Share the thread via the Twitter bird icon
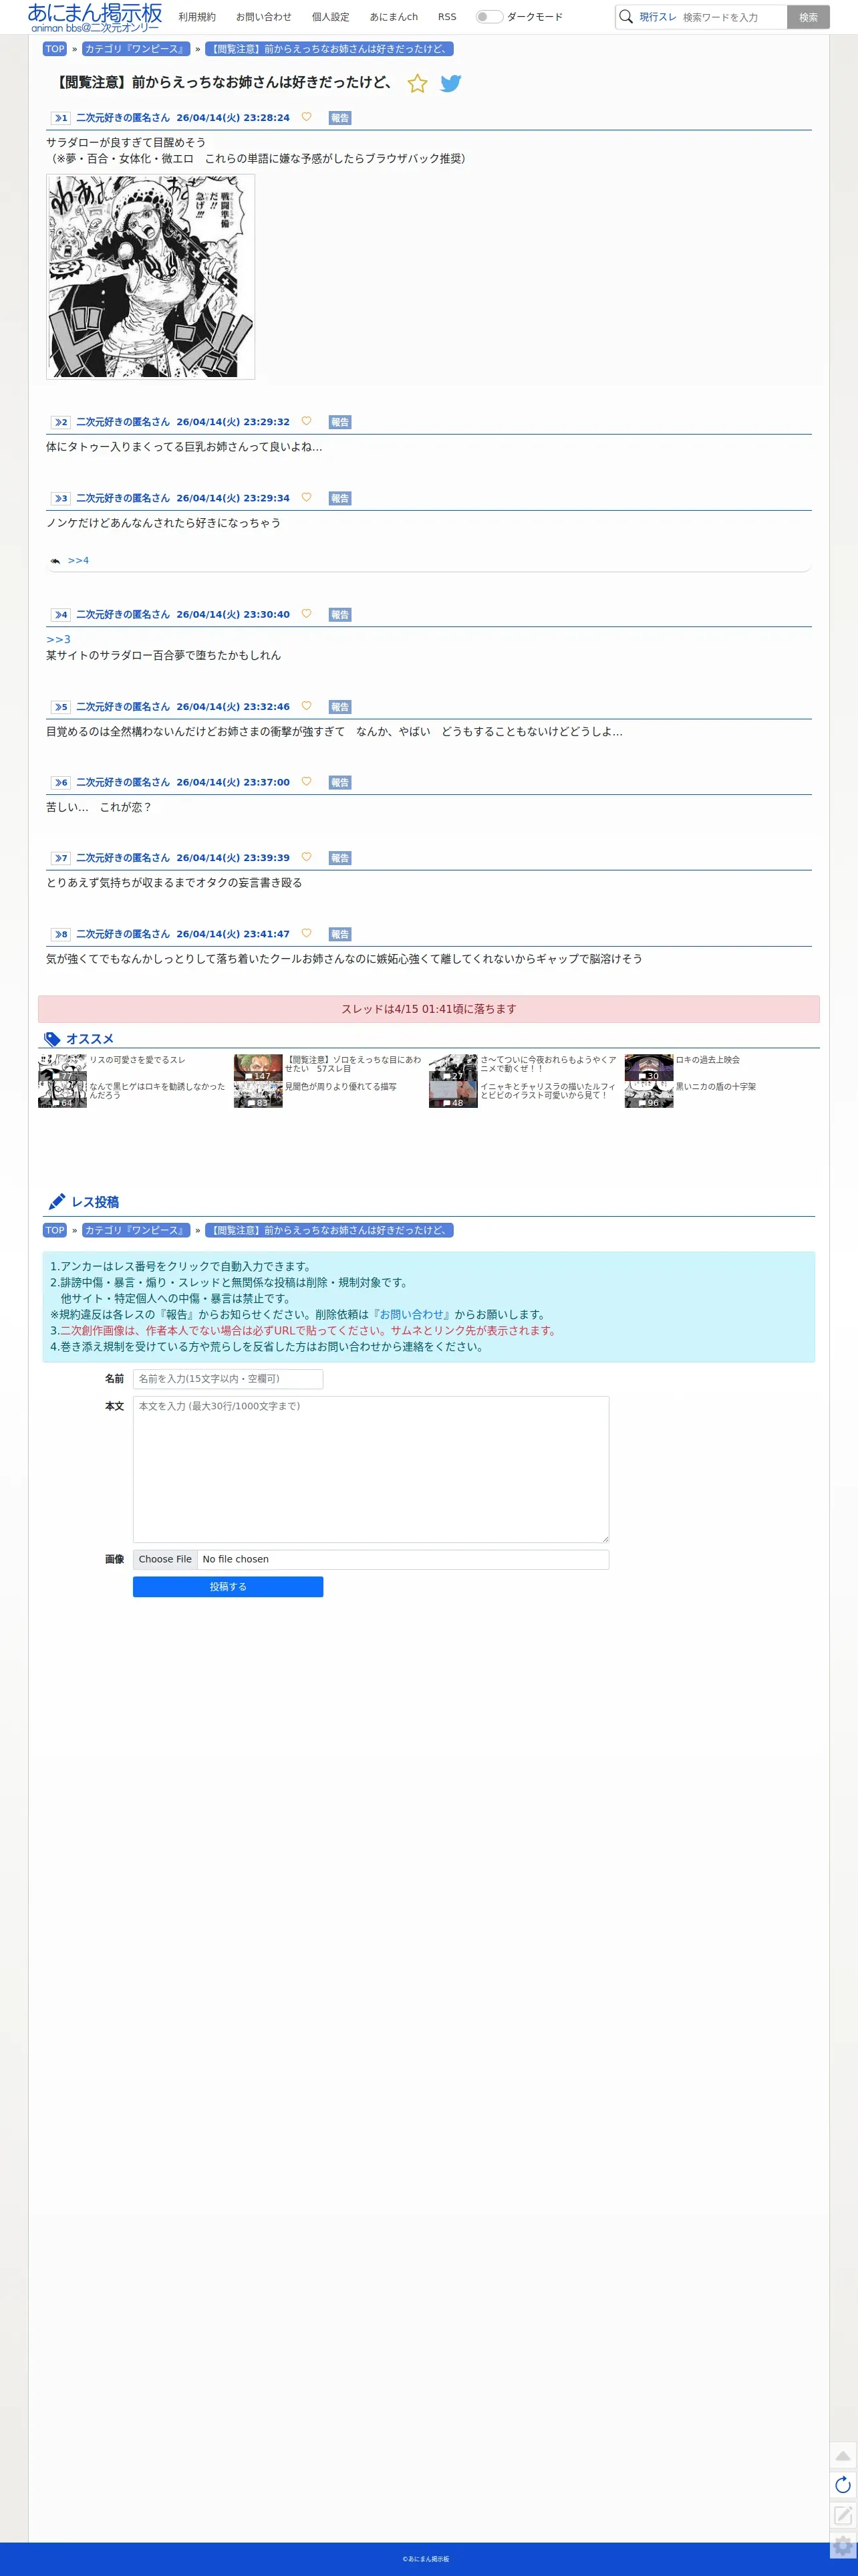The height and width of the screenshot is (2576, 858). tap(451, 84)
